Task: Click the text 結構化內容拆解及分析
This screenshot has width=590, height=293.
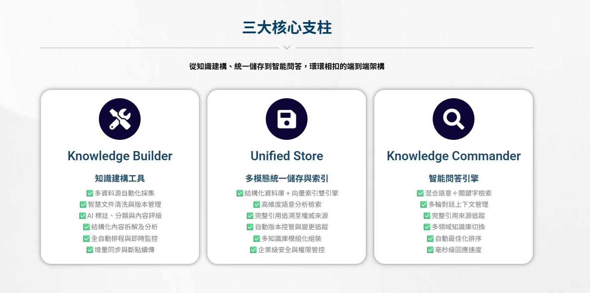Action: coord(125,227)
